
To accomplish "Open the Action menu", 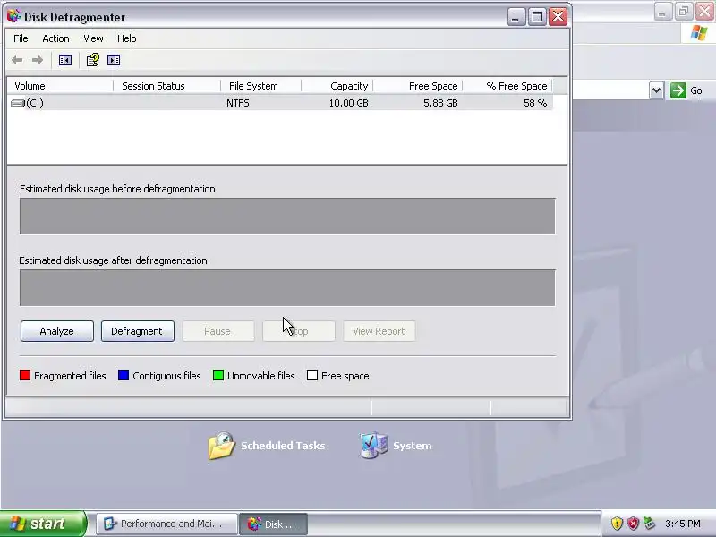I will (55, 38).
